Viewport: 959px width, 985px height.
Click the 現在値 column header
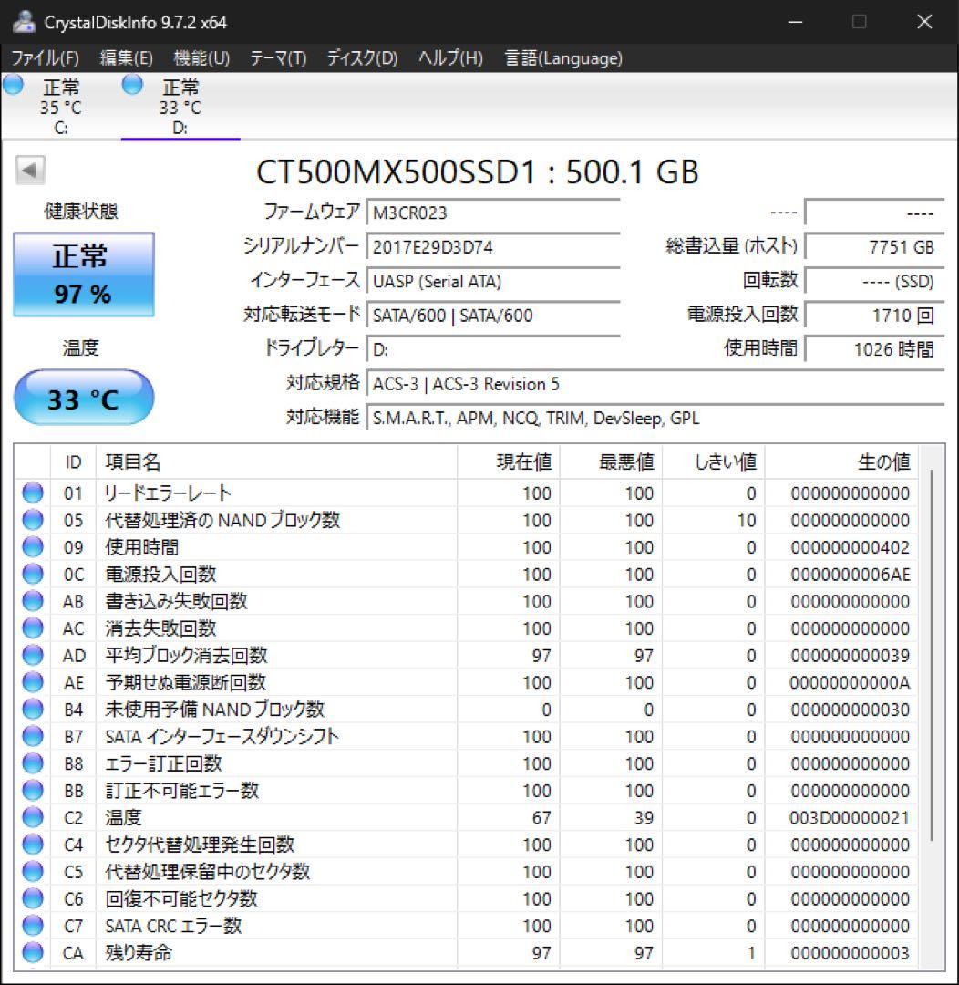pyautogui.click(x=509, y=461)
